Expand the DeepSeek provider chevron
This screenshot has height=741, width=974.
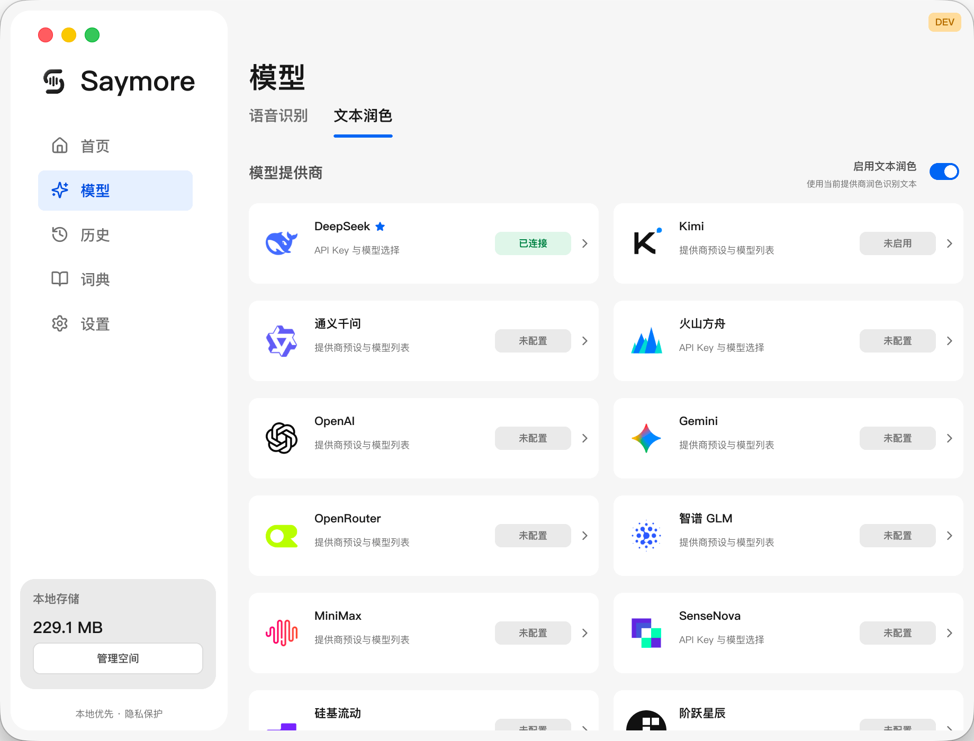(585, 243)
